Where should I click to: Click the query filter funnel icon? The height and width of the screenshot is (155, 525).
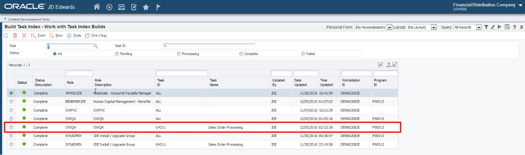[x=486, y=27]
